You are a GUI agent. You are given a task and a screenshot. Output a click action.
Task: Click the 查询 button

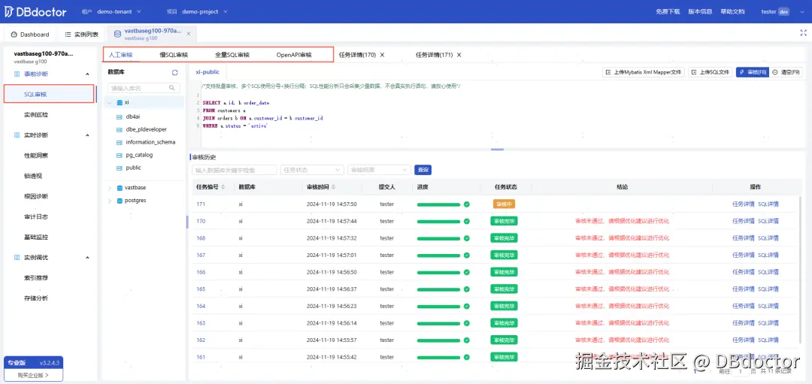coord(423,170)
